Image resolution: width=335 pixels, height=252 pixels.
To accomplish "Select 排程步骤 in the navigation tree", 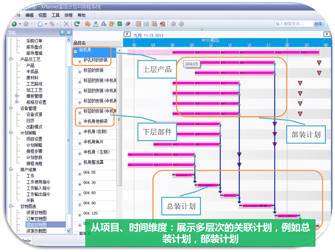I will point(34,151).
